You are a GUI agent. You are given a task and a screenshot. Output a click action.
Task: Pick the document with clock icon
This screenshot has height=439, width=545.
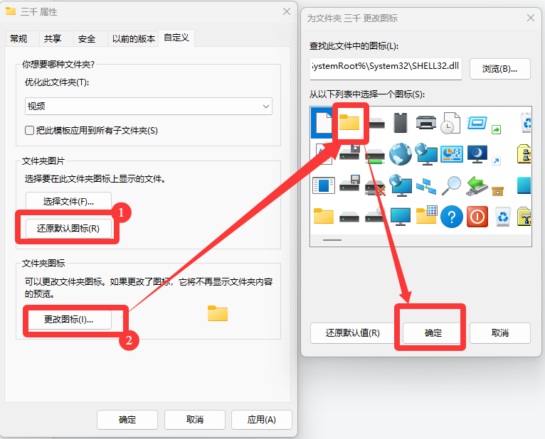point(451,122)
